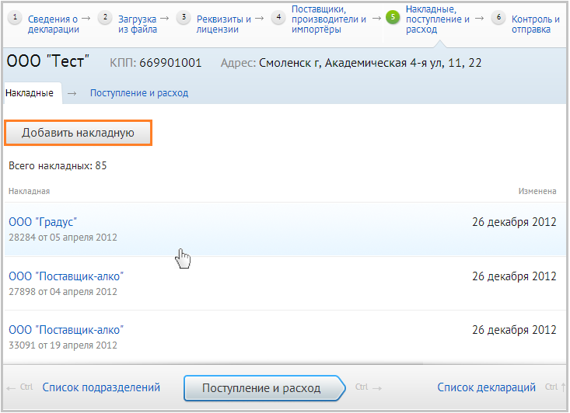Open 'Сведения о декларации' step
Screen dimensions: 570x413
coord(53,24)
